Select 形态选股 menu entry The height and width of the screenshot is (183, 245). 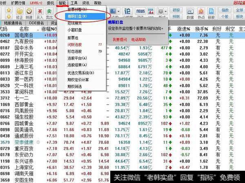pyautogui.click(x=85, y=52)
